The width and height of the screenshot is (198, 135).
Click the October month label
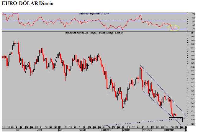(126, 130)
